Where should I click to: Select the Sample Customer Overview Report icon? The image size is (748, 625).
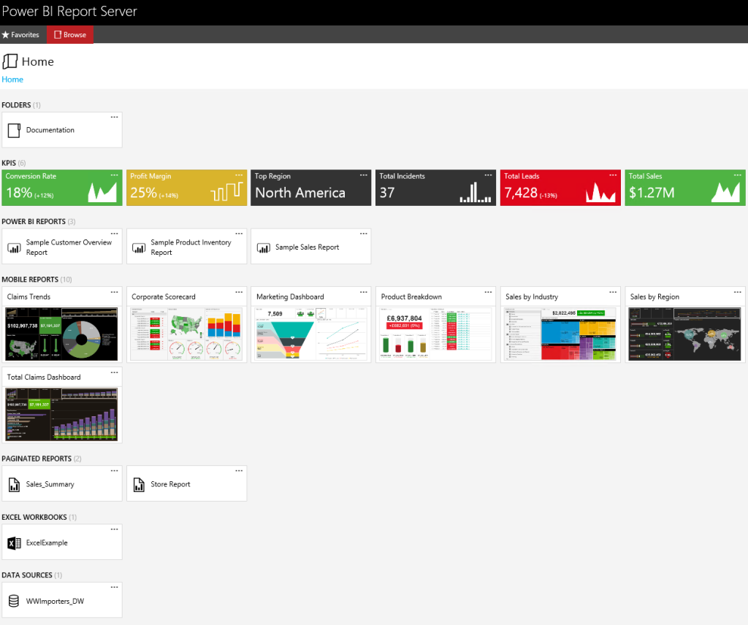coord(14,246)
